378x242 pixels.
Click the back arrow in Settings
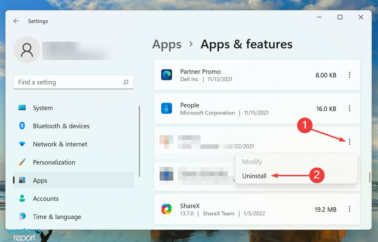tap(16, 21)
